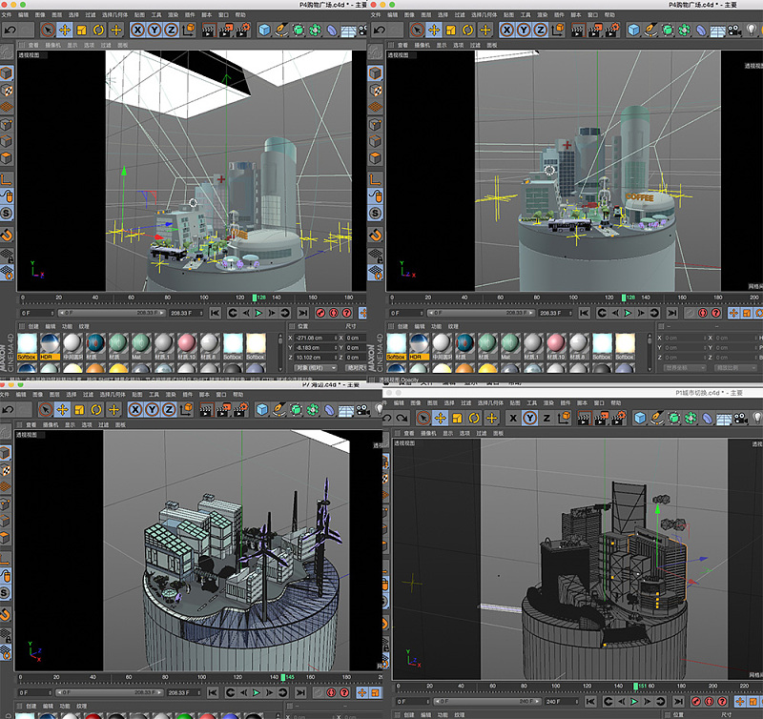The height and width of the screenshot is (719, 763).
Task: Click Z position stepper showing 10.102 cm
Action: pyautogui.click(x=316, y=357)
